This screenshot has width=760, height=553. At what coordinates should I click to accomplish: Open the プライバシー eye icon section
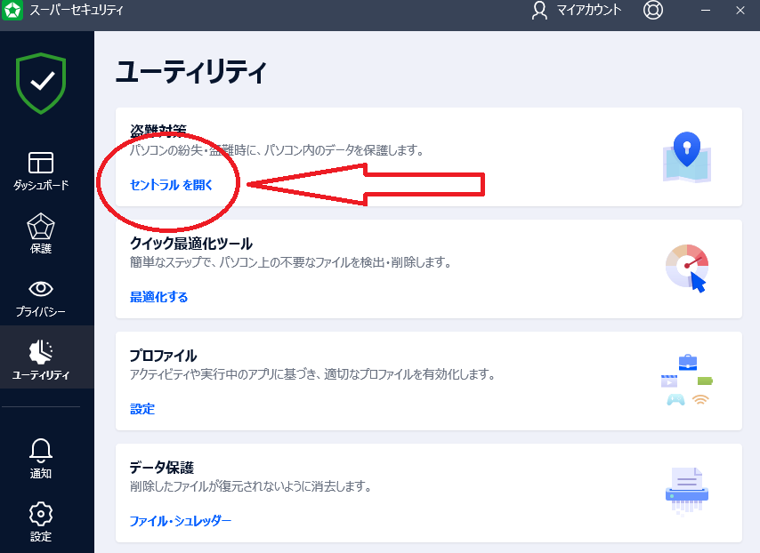pos(41,298)
